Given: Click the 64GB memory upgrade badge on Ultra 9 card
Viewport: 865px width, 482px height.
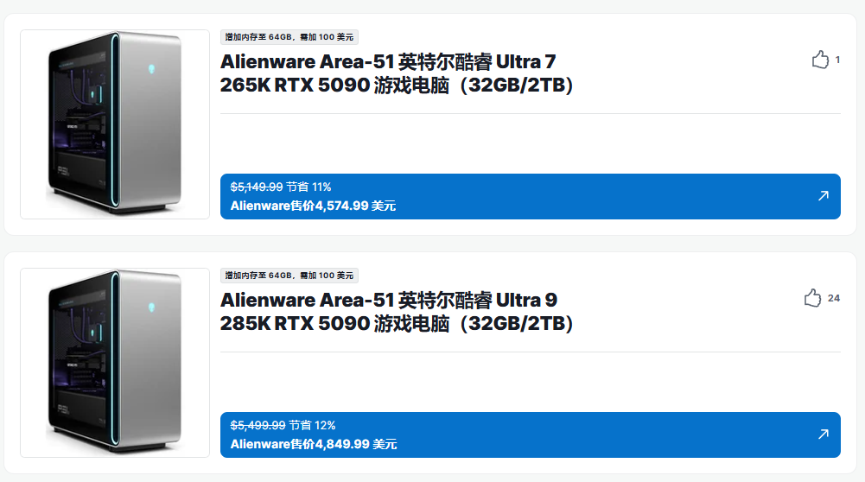Looking at the screenshot, I should 289,276.
